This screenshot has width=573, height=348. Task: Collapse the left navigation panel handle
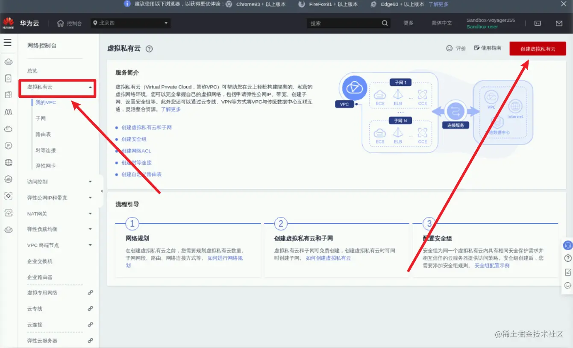[101, 191]
